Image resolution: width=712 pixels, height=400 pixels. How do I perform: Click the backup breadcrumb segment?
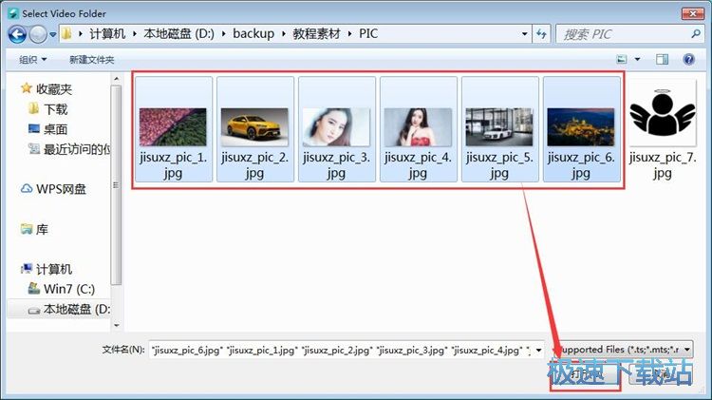pyautogui.click(x=253, y=34)
